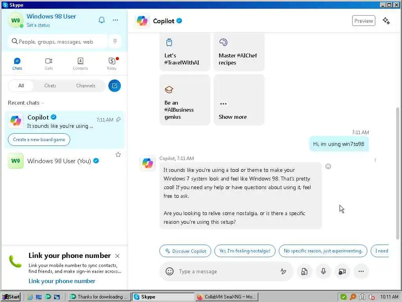Choose the Be an #AIBusiness genius card
Image resolution: width=402 pixels, height=302 pixels.
185,100
